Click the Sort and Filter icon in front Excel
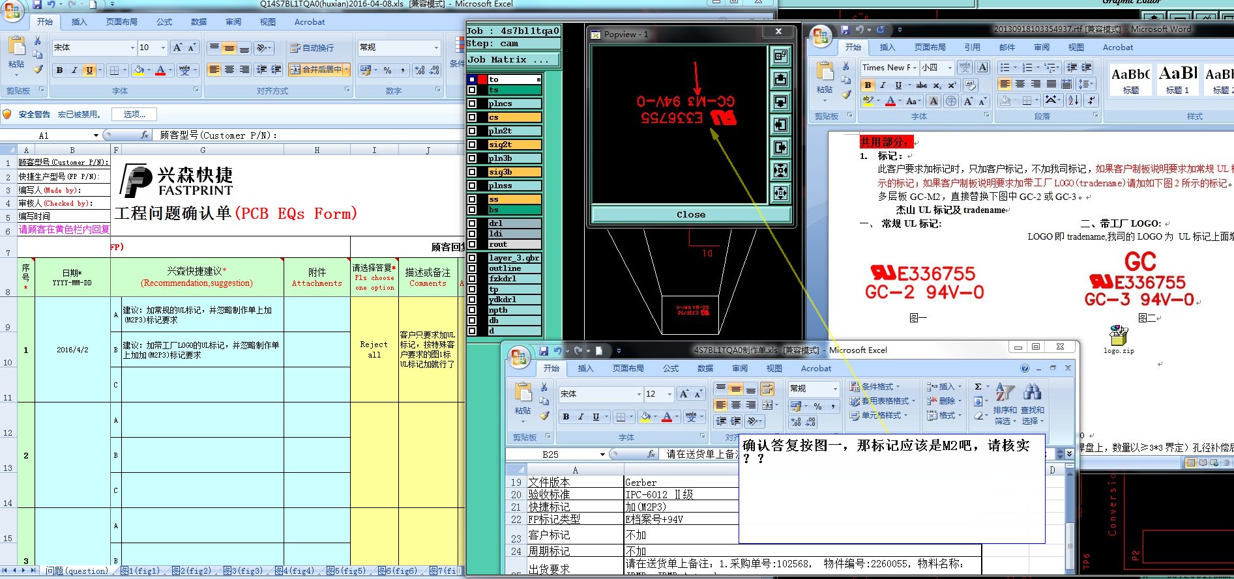 coord(1005,393)
